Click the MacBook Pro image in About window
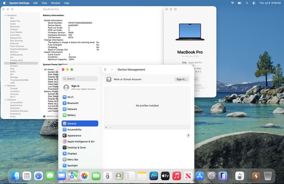This screenshot has width=284, height=184. 190,32
